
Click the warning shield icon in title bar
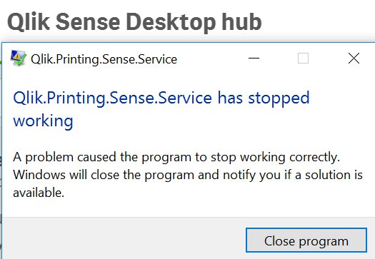[x=18, y=58]
